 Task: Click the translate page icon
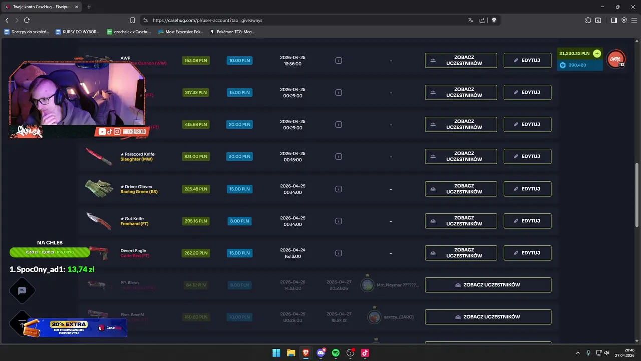point(470,20)
